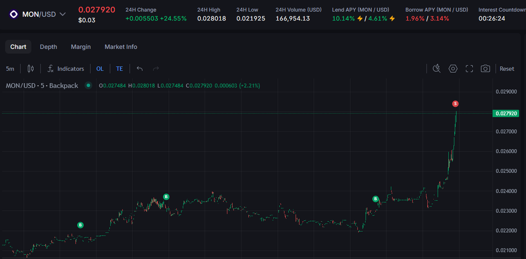Click the magnet quick-search icon on the chart toolbar
Viewport: 526px width, 259px height.
[x=437, y=68]
